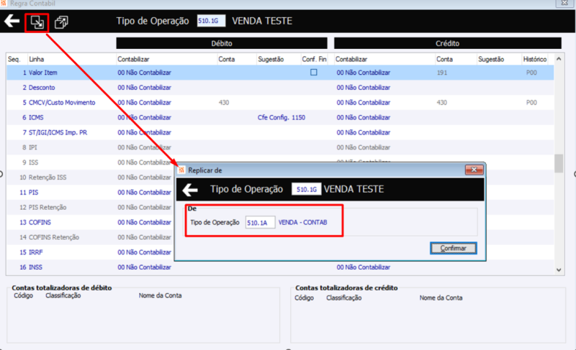The width and height of the screenshot is (576, 350).
Task: Click the replicate-from icon in top toolbar
Action: (37, 22)
